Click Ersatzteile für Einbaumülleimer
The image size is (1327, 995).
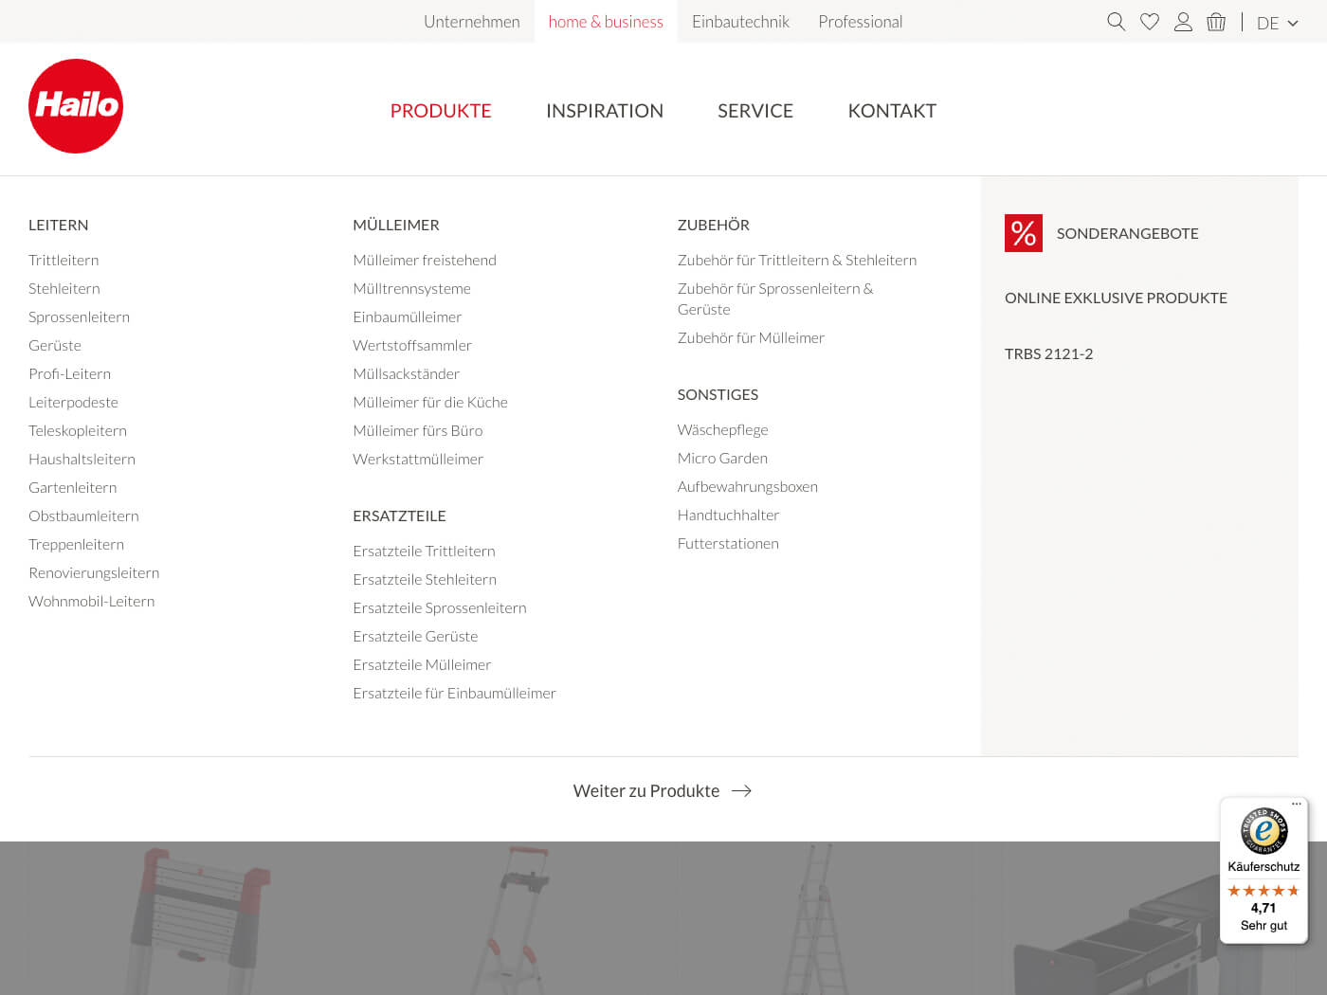[x=454, y=693]
